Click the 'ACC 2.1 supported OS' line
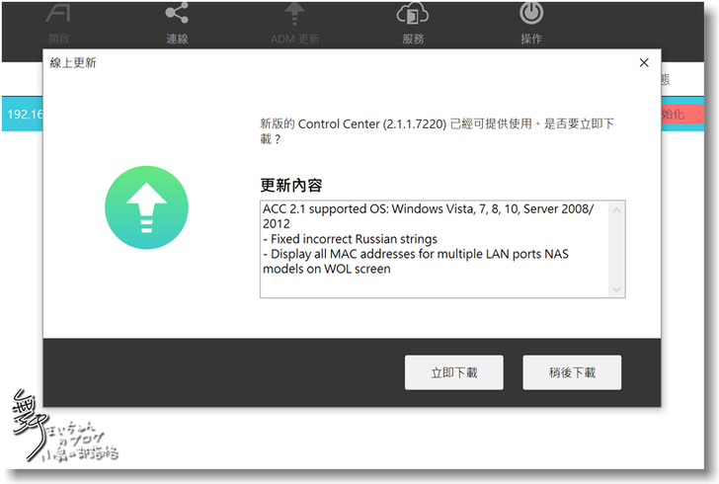The image size is (719, 484). coord(429,216)
